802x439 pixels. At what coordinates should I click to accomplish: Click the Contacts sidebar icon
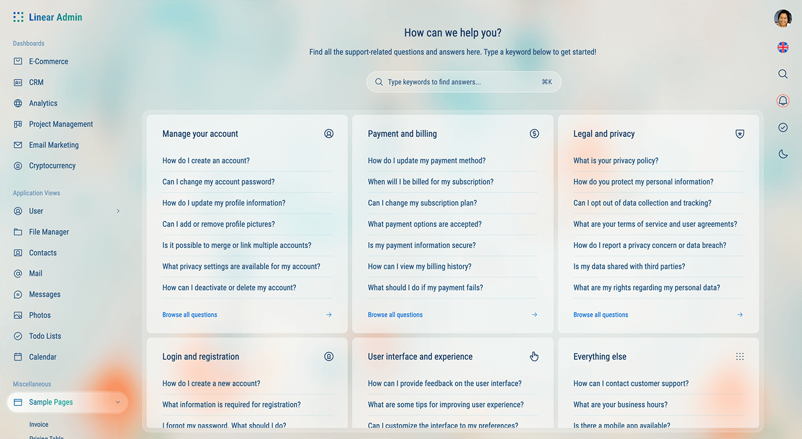[18, 253]
